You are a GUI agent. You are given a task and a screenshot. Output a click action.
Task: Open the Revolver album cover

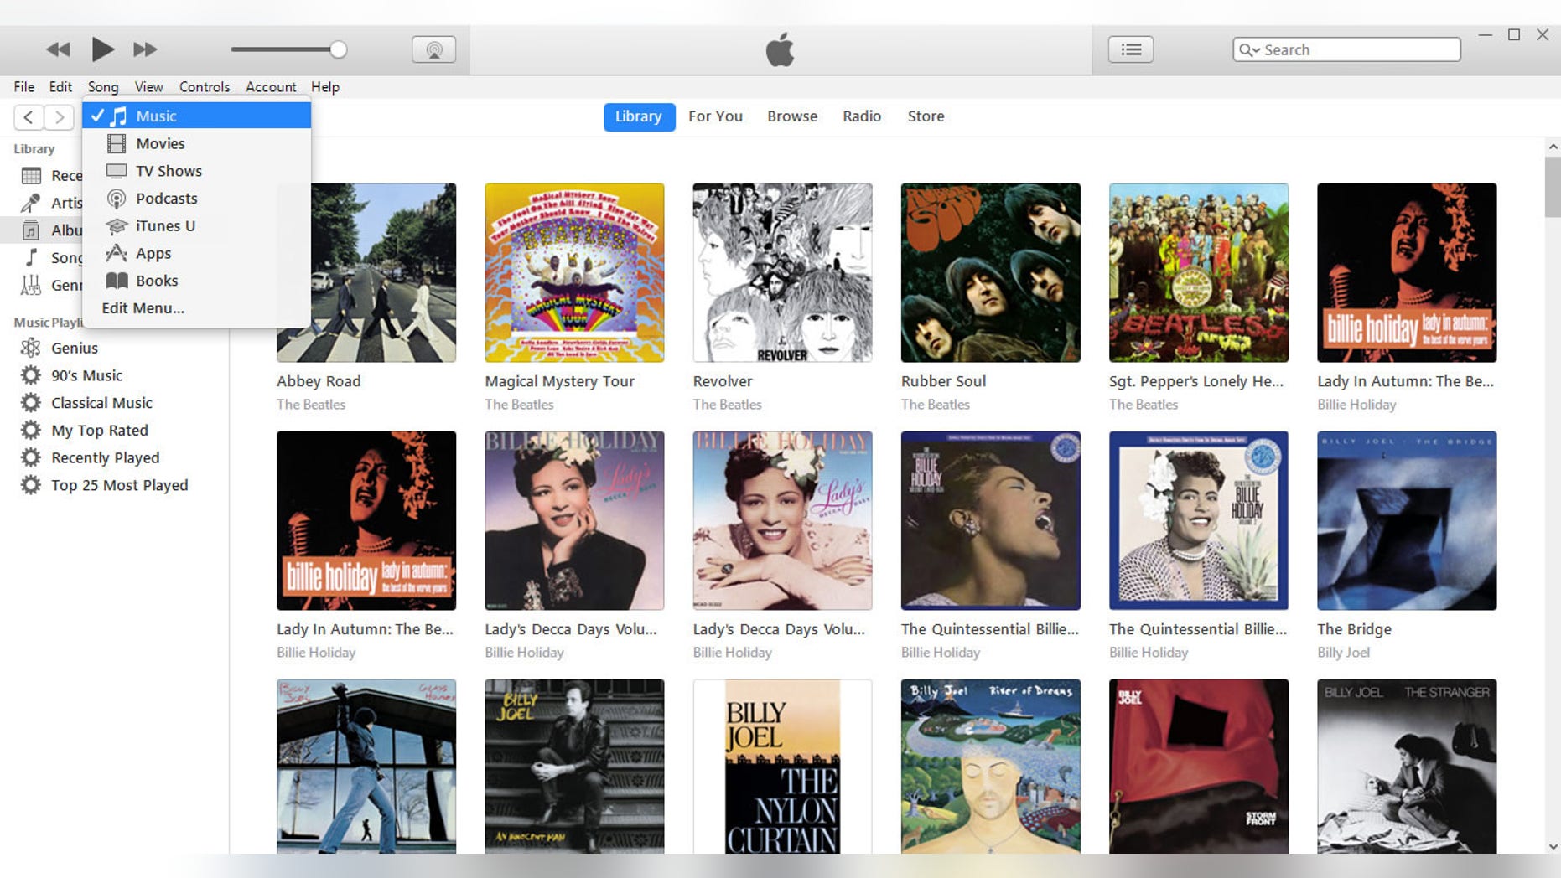pyautogui.click(x=782, y=272)
